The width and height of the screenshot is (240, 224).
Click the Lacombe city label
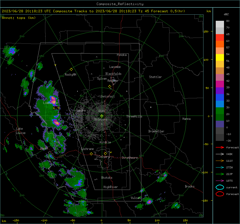click(115, 67)
